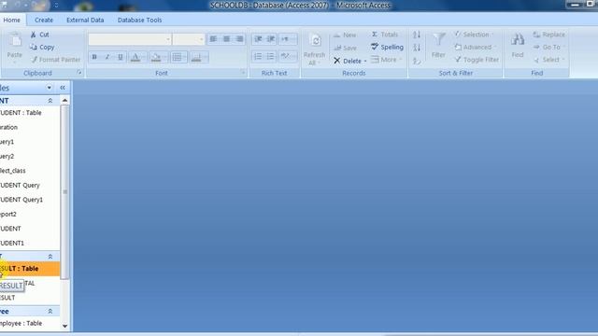Open the Gridlines dropdown icon
Screen dimensions: 598x336
coord(177,57)
